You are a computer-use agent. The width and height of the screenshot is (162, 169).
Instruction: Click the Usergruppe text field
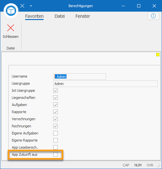point(106,84)
